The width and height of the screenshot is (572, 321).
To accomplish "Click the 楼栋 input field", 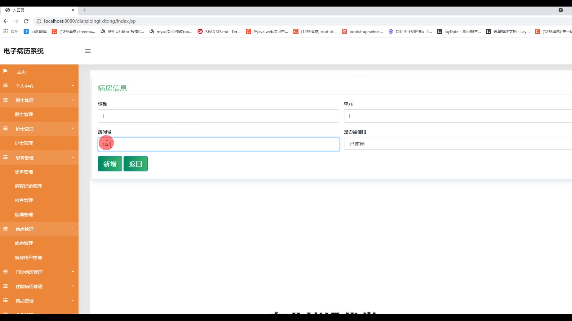I will click(218, 116).
